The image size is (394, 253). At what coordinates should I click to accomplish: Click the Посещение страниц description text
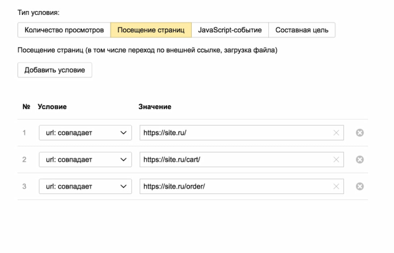point(147,50)
